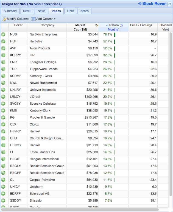Screen dimensions: 173x212
Task: Sort by Dividend Yield column header
Action: 165,27
